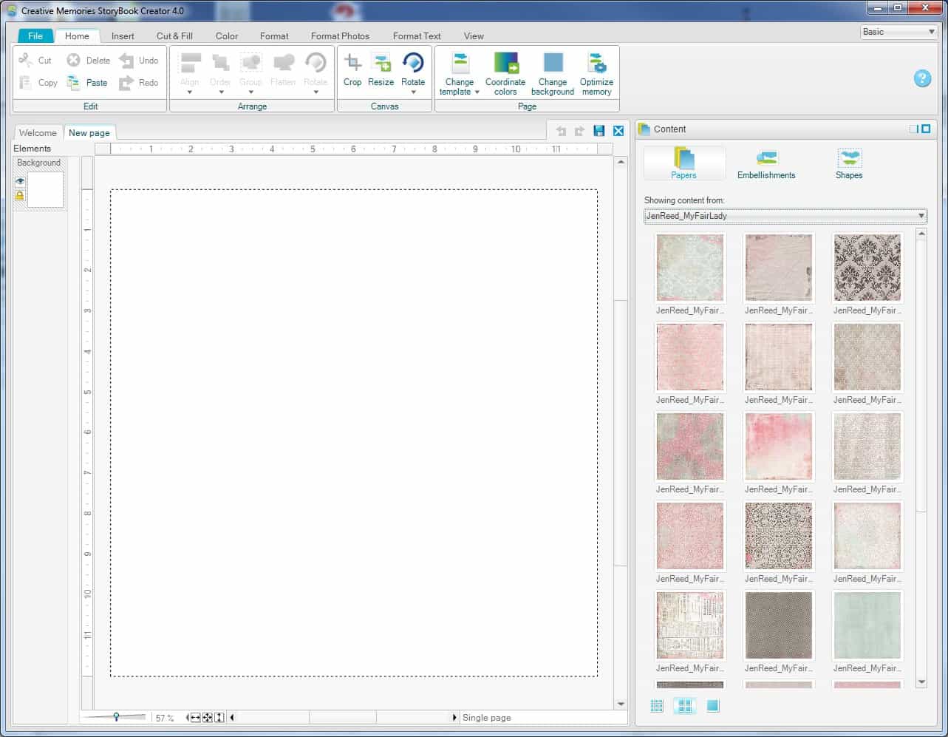Expand the Arrange group Rotate dropdown
Screen dimensions: 948x737
[316, 92]
